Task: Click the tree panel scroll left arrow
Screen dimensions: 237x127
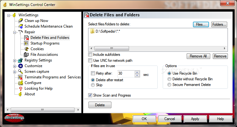Action: tap(8, 110)
